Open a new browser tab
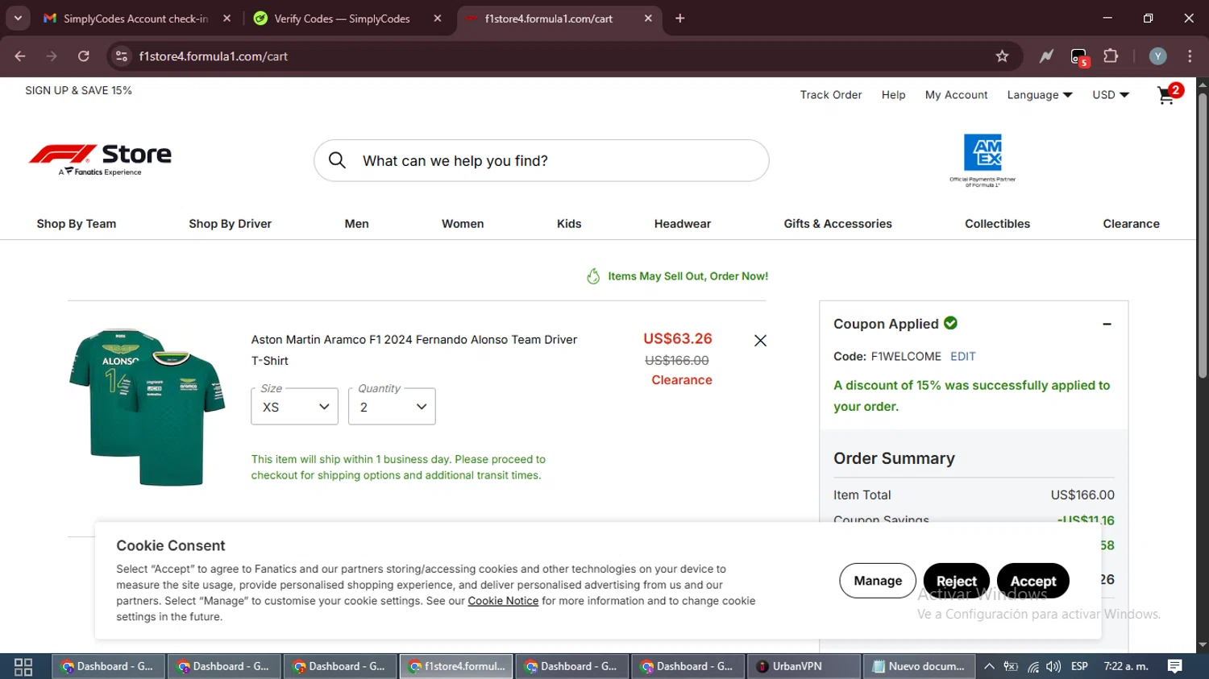Viewport: 1209px width, 679px height. [x=679, y=18]
